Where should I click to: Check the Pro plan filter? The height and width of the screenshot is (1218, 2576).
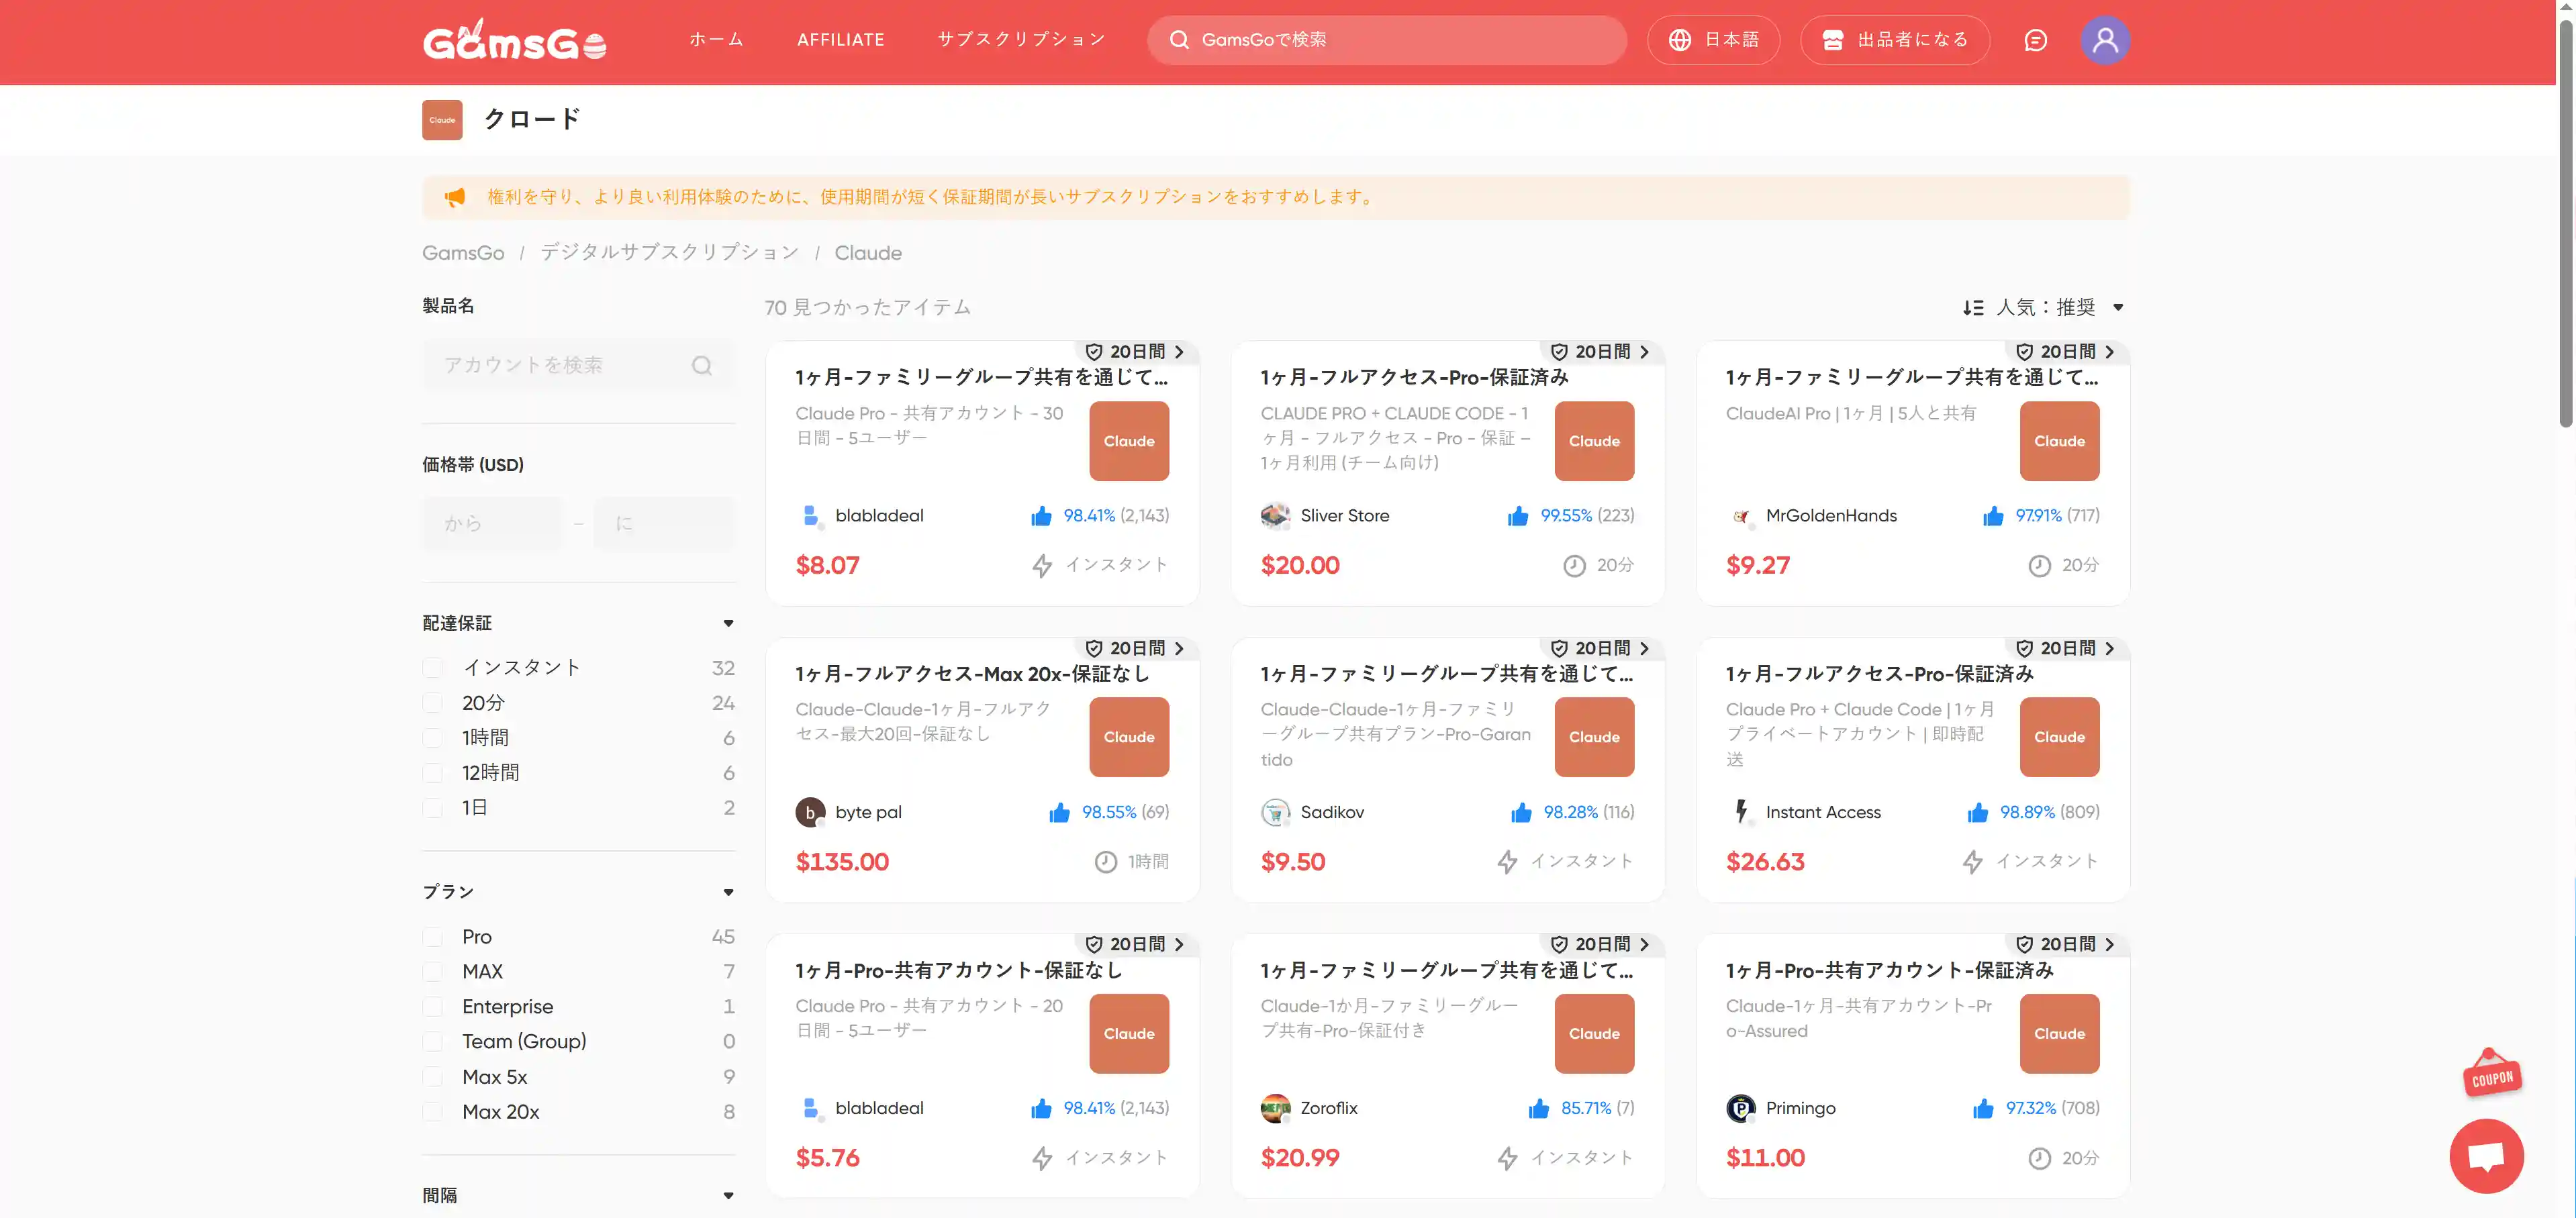pos(433,936)
